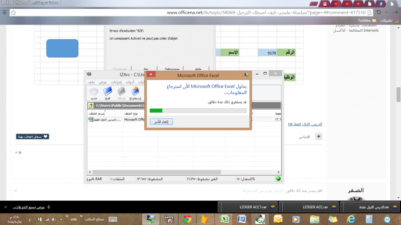Open the Toshiba bookmarks folder
The height and width of the screenshot is (225, 401).
367,20
